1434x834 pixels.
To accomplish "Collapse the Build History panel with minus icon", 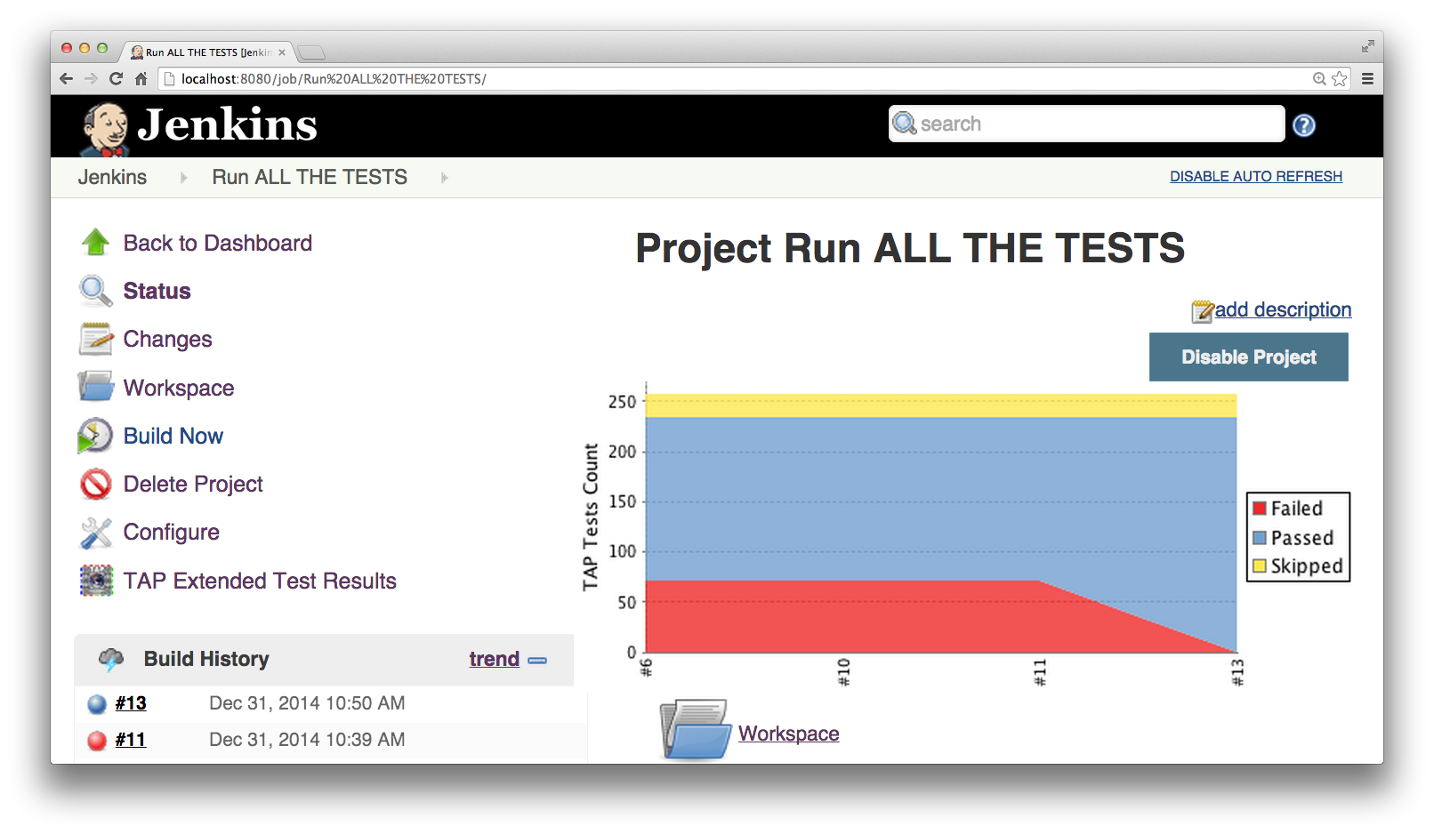I will point(537,661).
